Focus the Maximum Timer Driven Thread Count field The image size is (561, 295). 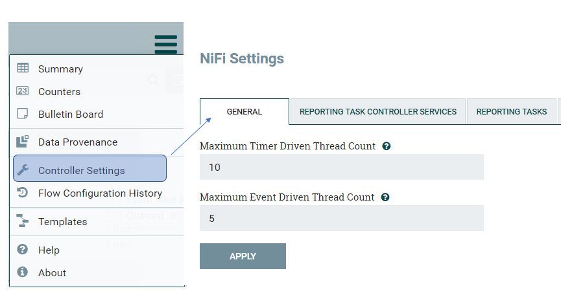click(x=342, y=167)
